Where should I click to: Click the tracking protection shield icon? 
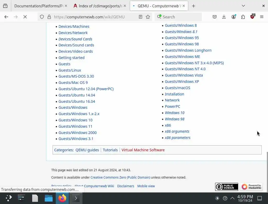coord(42,17)
